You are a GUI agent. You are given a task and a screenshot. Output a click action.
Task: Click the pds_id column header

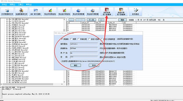click(115, 23)
